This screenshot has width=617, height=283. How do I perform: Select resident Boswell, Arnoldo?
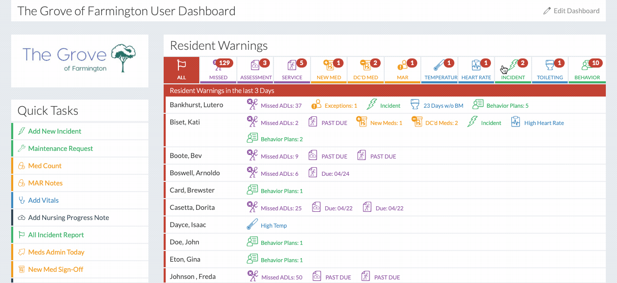tap(195, 173)
